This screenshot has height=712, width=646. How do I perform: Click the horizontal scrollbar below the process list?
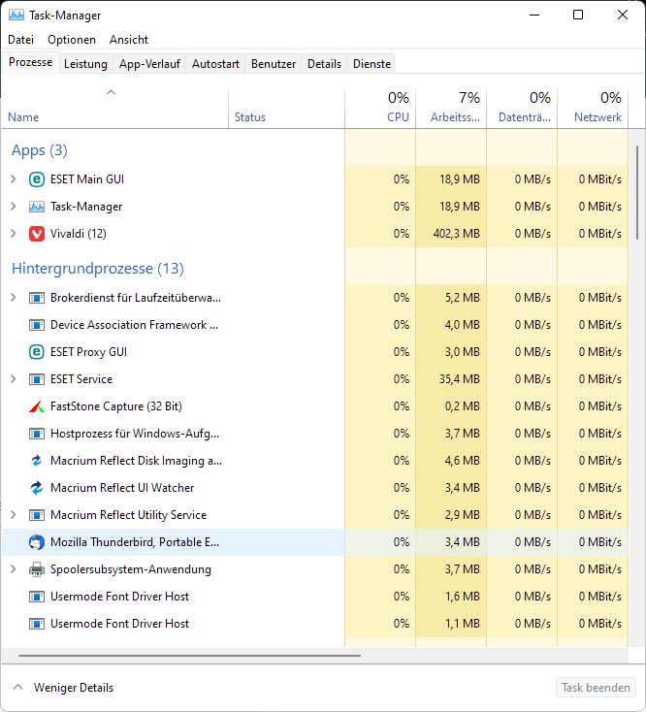189,656
